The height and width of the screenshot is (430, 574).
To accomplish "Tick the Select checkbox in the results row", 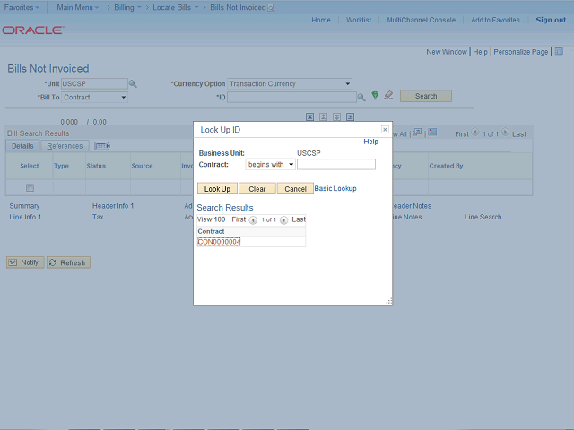I will 30,187.
